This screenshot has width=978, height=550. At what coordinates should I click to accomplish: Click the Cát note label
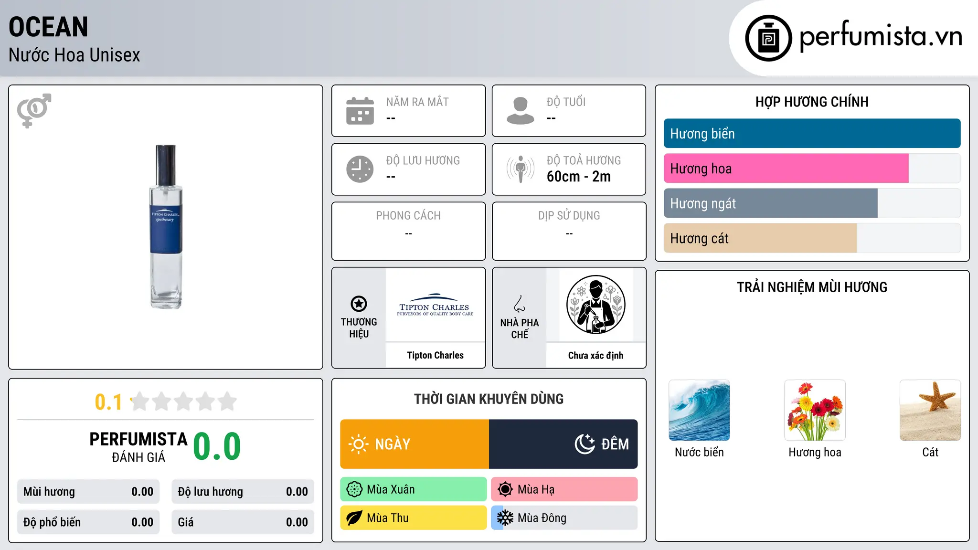click(930, 452)
